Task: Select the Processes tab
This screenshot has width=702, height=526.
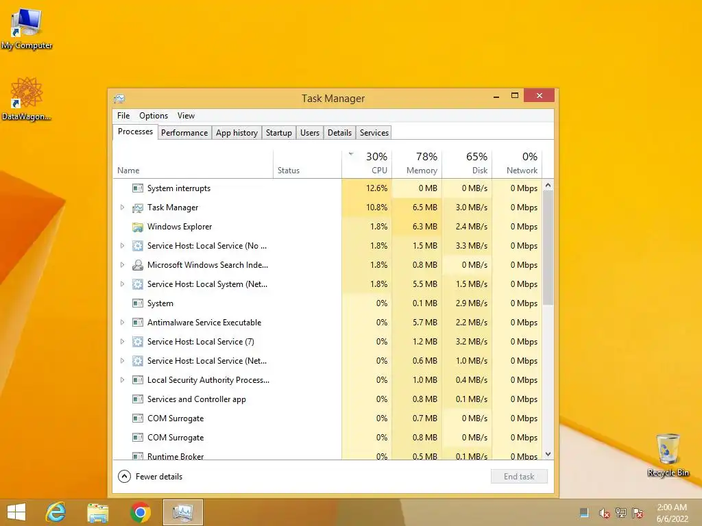Action: (x=135, y=131)
